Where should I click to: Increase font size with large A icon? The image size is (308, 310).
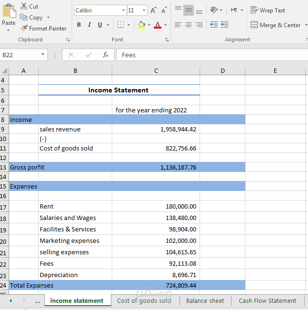pyautogui.click(x=153, y=10)
